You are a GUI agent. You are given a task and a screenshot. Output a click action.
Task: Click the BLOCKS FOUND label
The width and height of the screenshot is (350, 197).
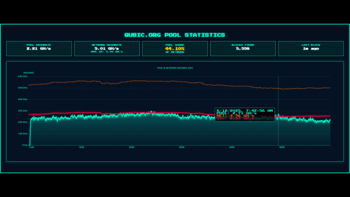pos(243,45)
